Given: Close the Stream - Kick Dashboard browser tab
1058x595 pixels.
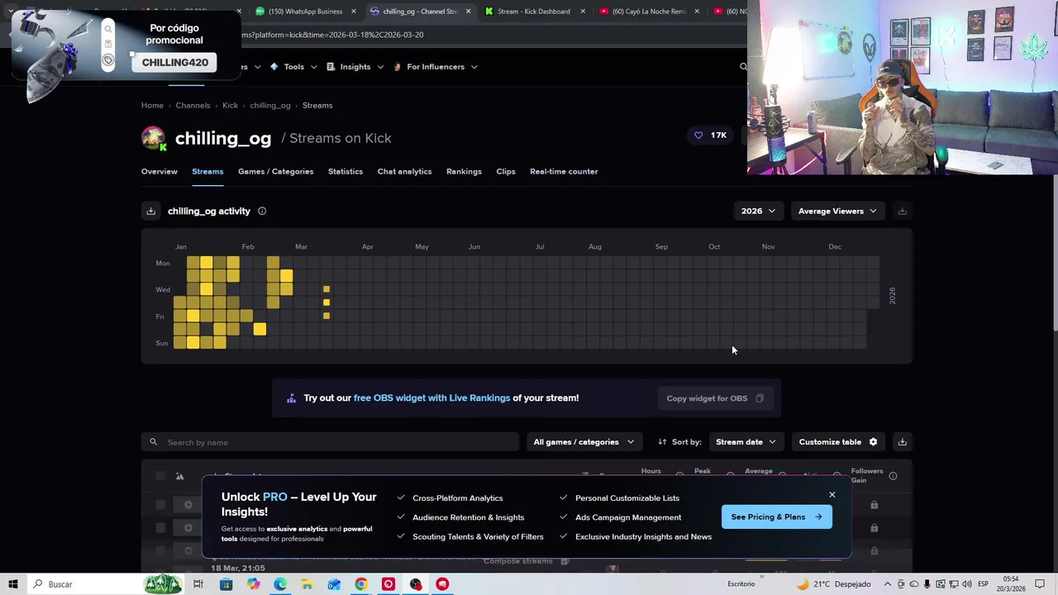Looking at the screenshot, I should [x=583, y=12].
